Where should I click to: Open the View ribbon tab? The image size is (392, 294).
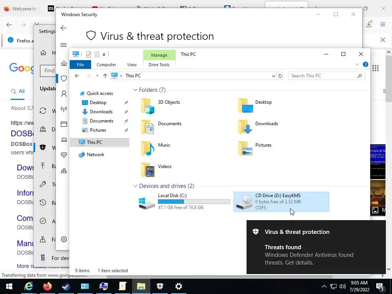point(132,64)
